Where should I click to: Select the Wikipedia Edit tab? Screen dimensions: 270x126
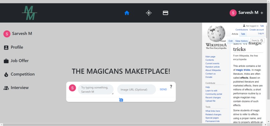(x=230, y=41)
